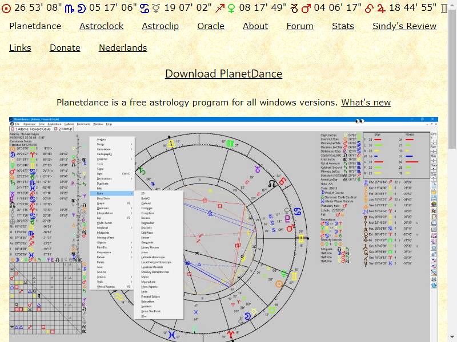Screen dimensions: 457x342
Task: Read Sindy's Review
Action: (x=404, y=26)
